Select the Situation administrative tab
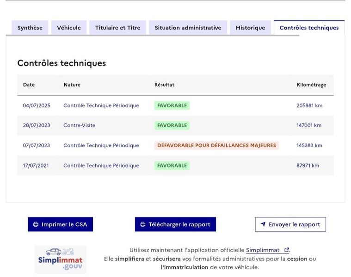The height and width of the screenshot is (277, 351). click(188, 28)
